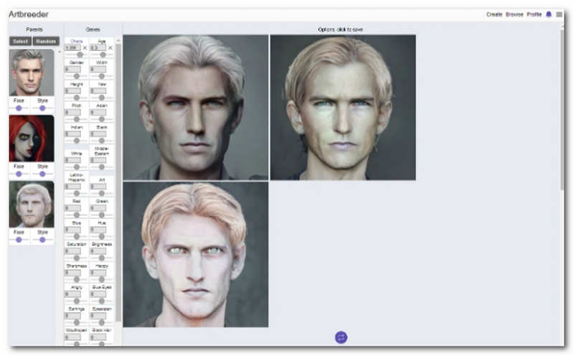Open the Profile link
Viewport: 574px width, 356px height.
[534, 14]
